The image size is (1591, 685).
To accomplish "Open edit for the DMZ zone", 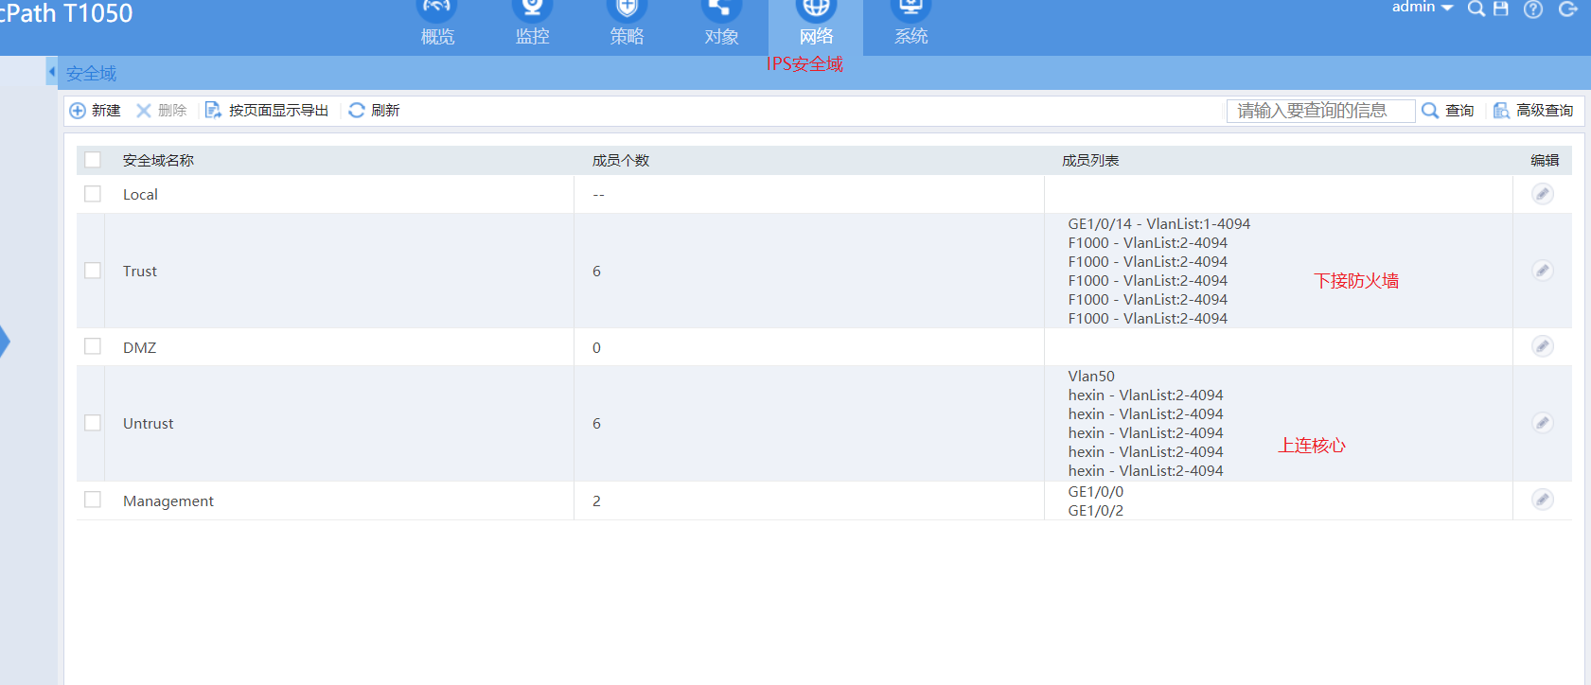I will pyautogui.click(x=1543, y=346).
